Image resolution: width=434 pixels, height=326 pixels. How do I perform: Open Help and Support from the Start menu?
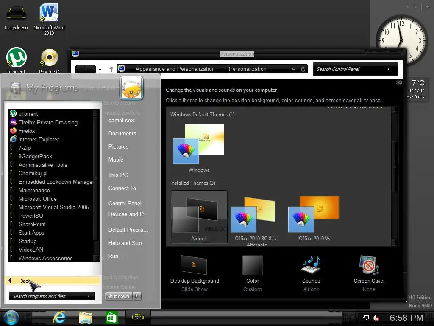127,243
